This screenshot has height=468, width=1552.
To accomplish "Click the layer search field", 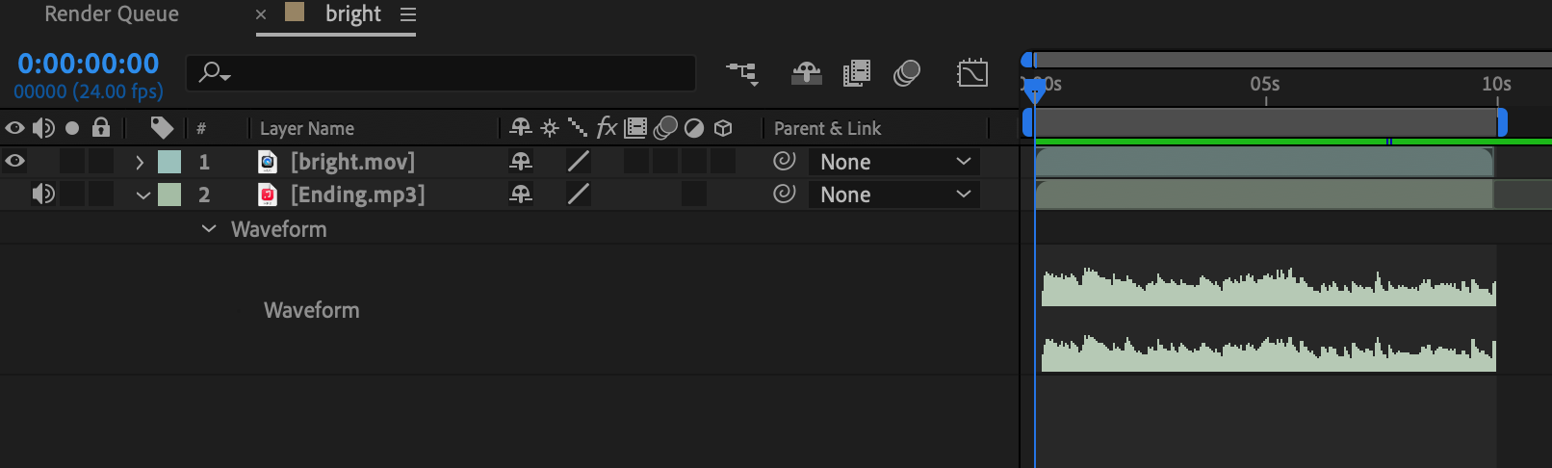I will [x=441, y=73].
